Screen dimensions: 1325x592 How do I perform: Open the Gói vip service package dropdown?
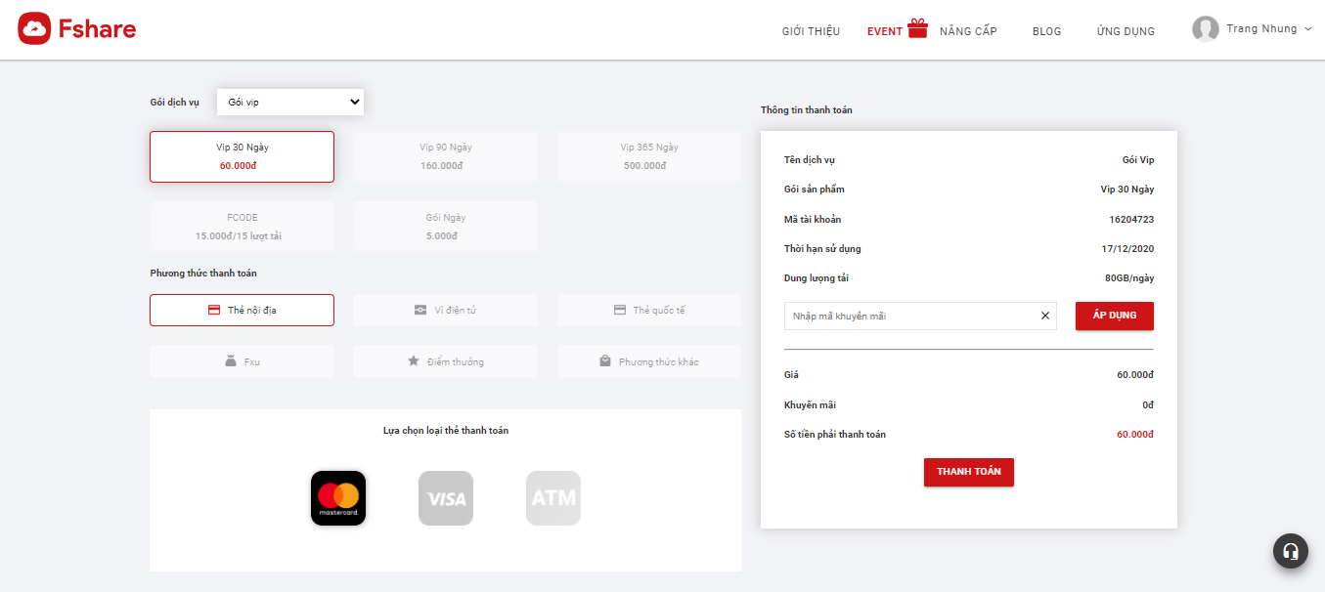(x=290, y=102)
